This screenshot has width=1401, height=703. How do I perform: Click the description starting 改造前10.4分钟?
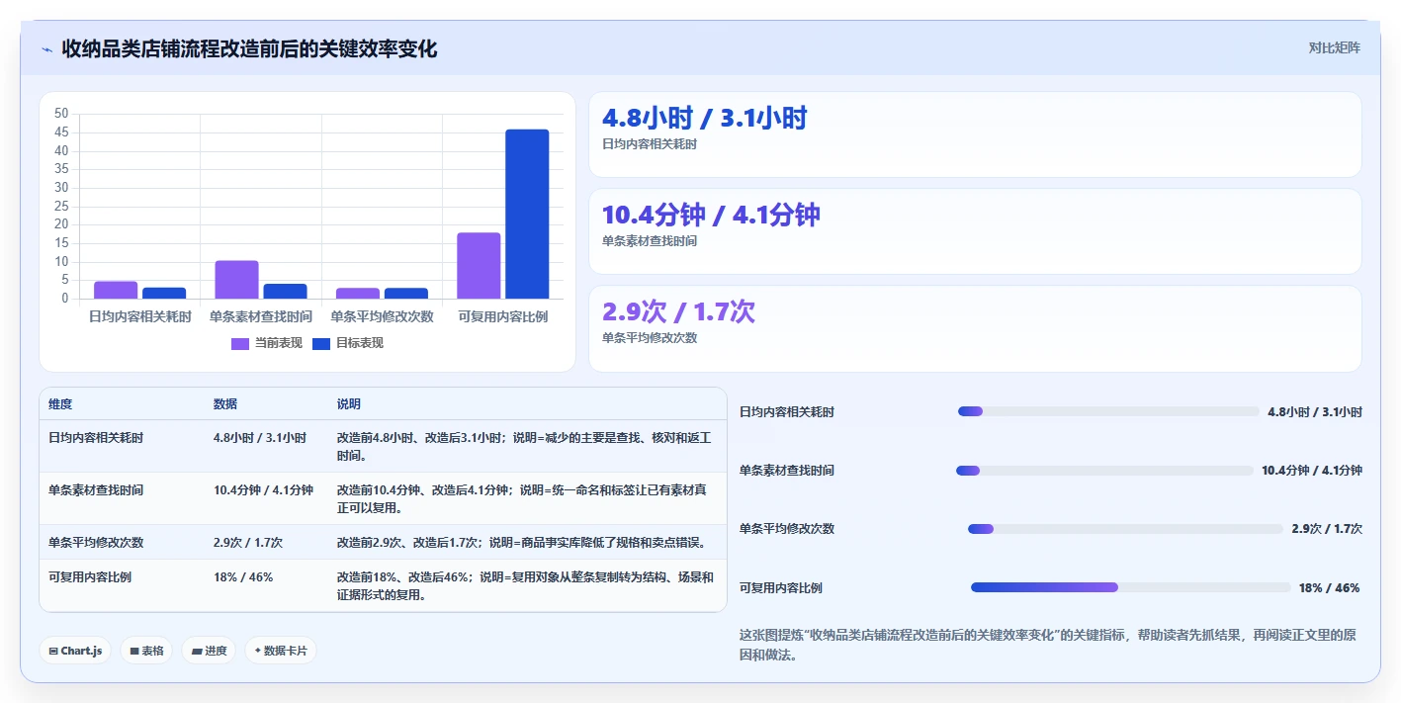522,499
